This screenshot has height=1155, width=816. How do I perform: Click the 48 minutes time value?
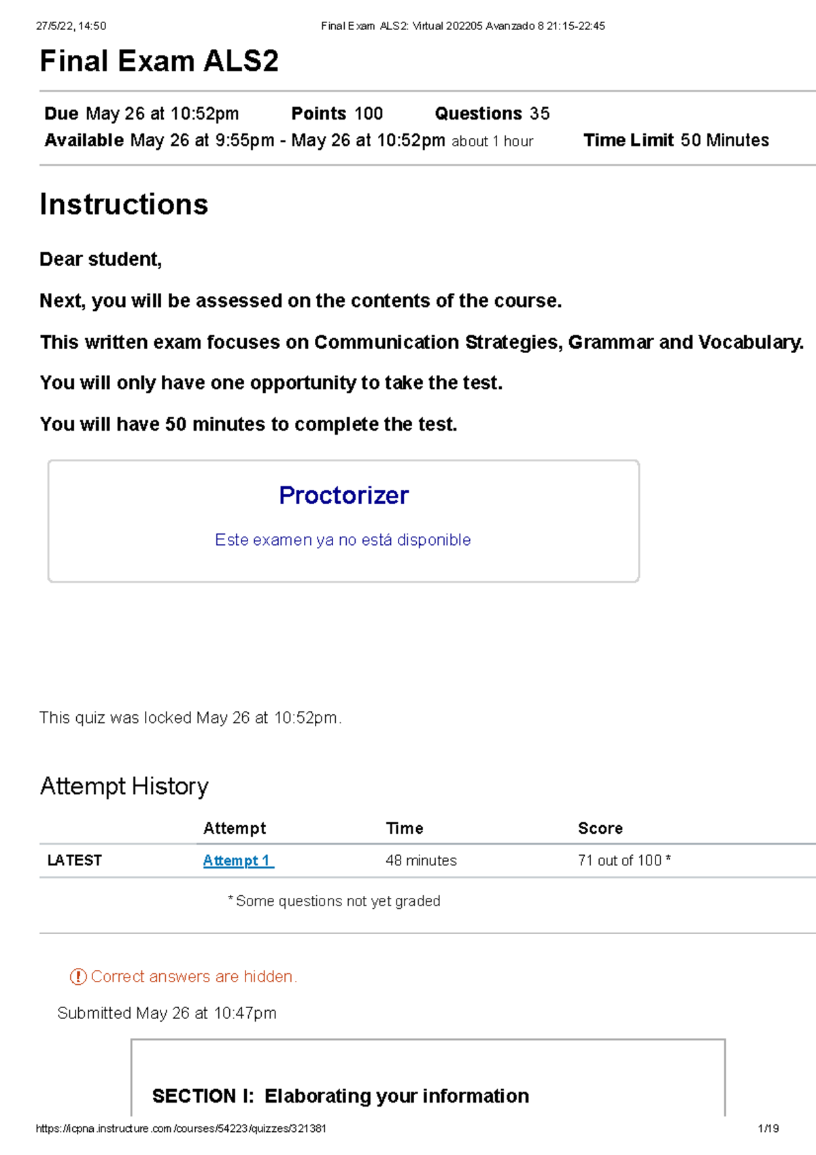click(x=421, y=860)
